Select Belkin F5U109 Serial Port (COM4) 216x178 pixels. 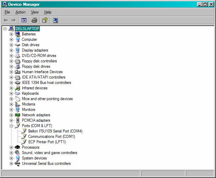click(x=55, y=131)
